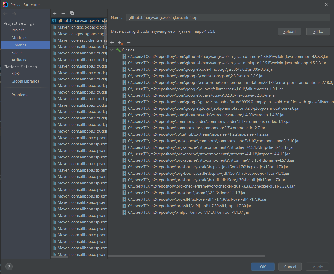Select commons-lang3-3.10.jar entry
334x274 pixels.
[211, 141]
